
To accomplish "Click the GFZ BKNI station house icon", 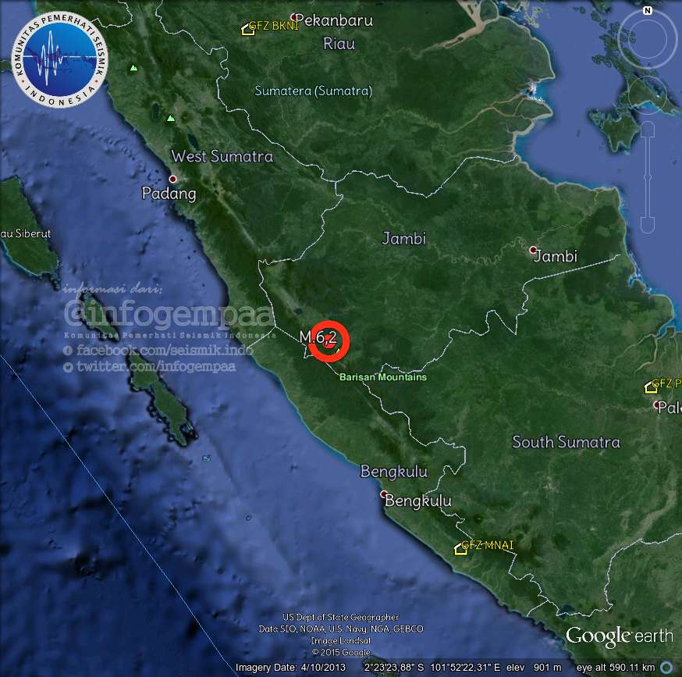I will [x=248, y=29].
